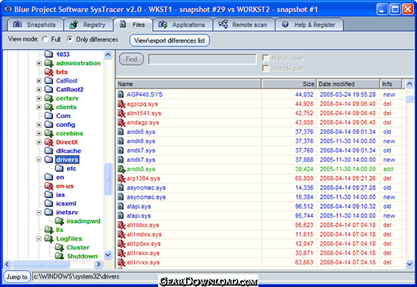The height and width of the screenshot is (287, 417).
Task: Click the deleted folder icon for en-us
Action: click(49, 186)
